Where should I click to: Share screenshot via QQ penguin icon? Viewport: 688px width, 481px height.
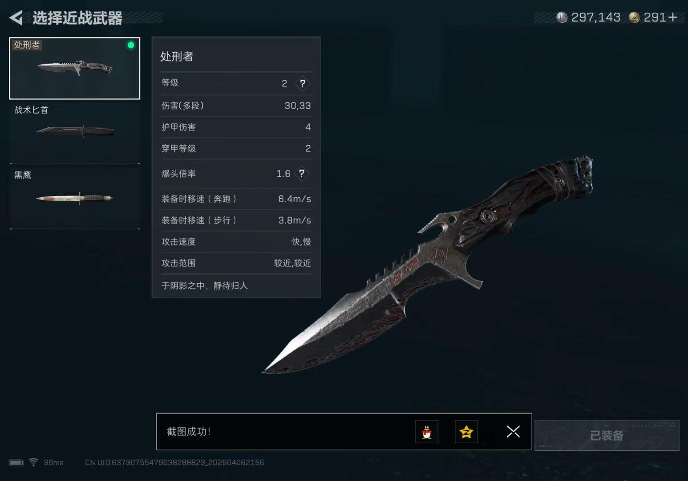[426, 432]
